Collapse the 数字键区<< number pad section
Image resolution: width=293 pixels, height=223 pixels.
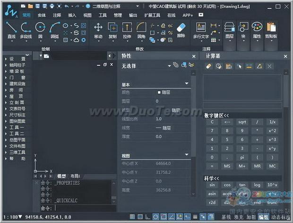click(x=216, y=116)
